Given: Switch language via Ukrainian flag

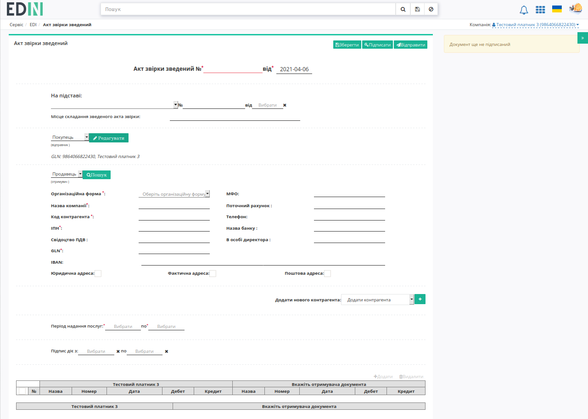Looking at the screenshot, I should 557,9.
